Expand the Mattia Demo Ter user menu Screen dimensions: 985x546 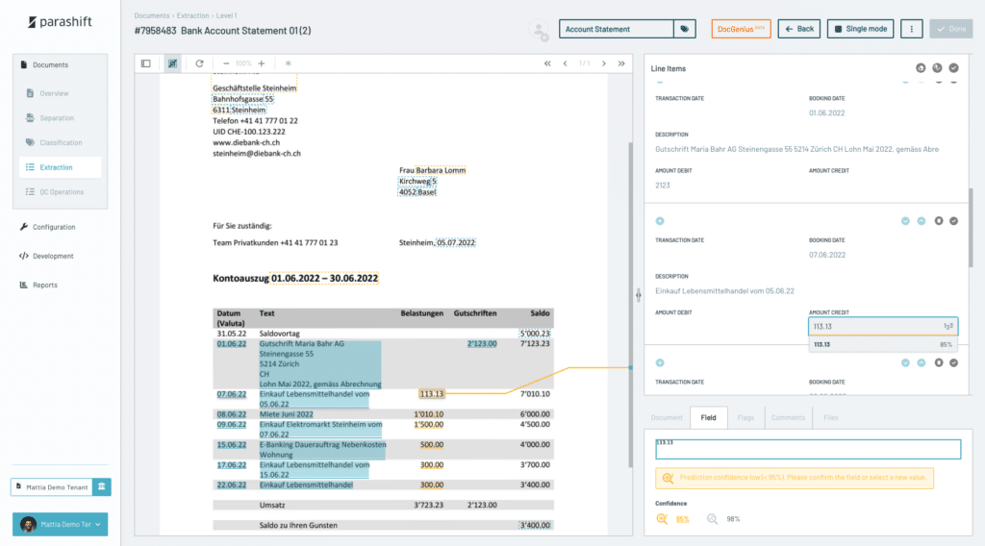[60, 524]
